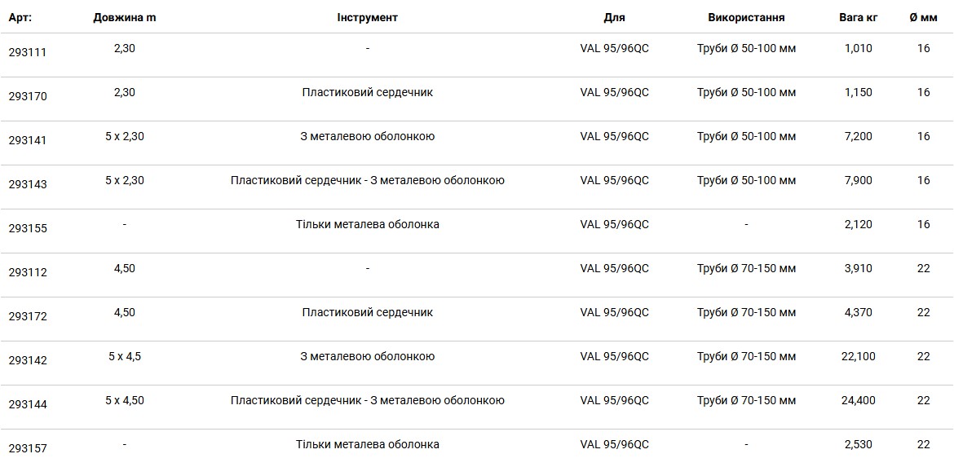Image resolution: width=954 pixels, height=467 pixels.
Task: Click article number 293172
Action: (28, 316)
